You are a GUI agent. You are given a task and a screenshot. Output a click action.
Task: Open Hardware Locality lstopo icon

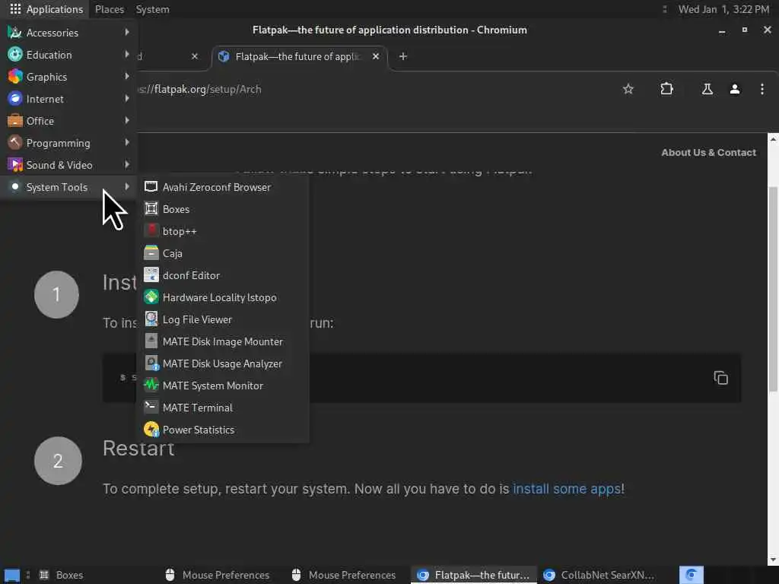(151, 297)
